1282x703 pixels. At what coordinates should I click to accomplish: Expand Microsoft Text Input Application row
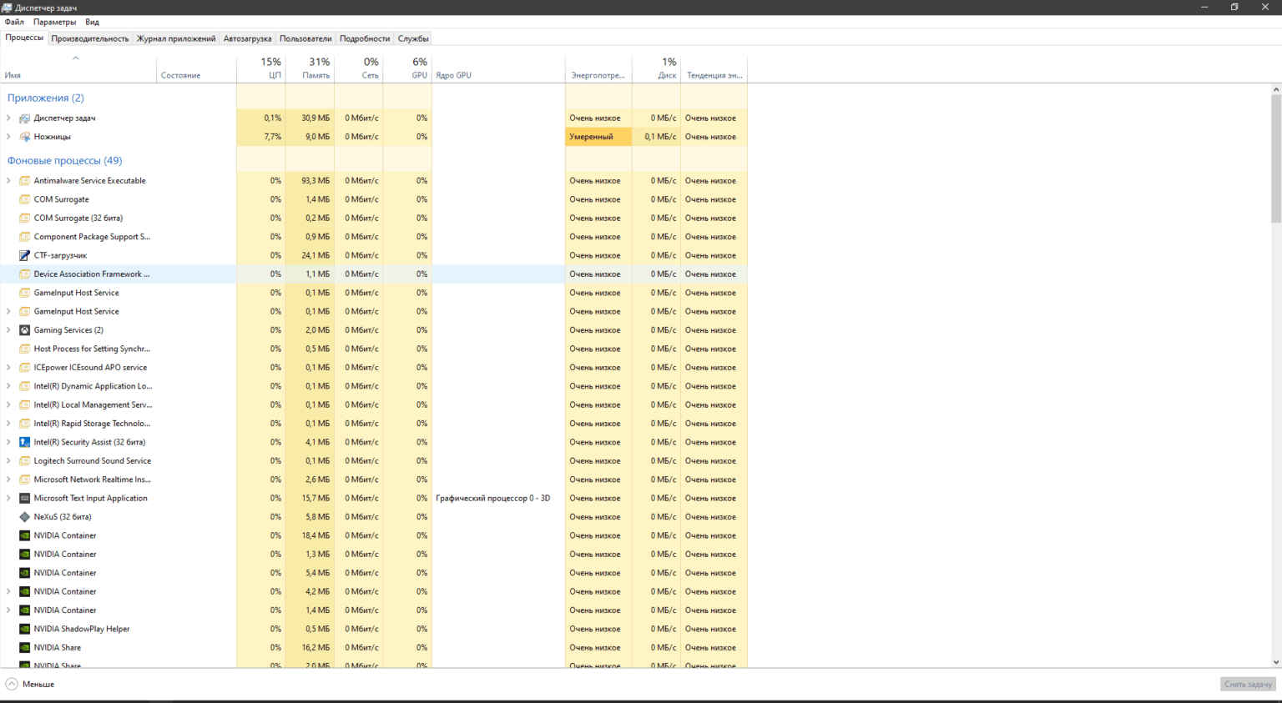[x=8, y=499]
